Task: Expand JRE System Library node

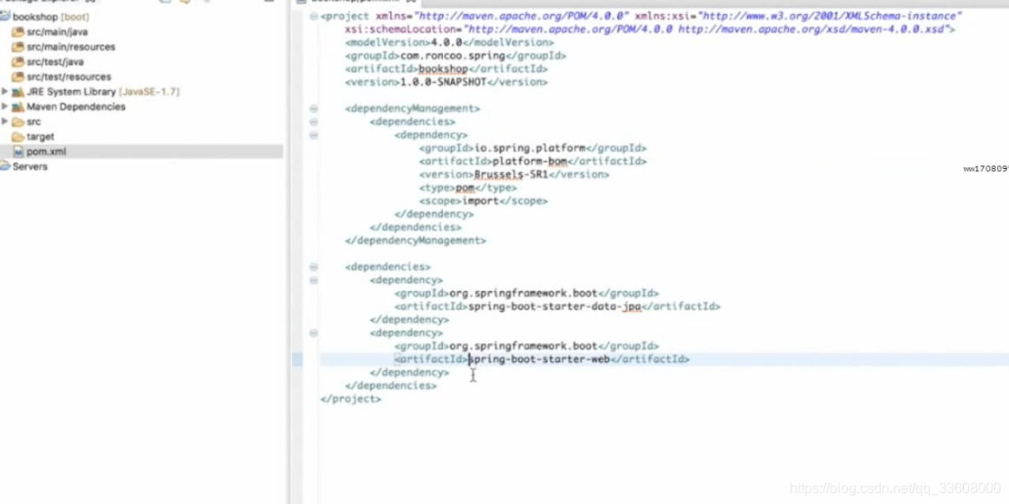Action: pyautogui.click(x=4, y=91)
